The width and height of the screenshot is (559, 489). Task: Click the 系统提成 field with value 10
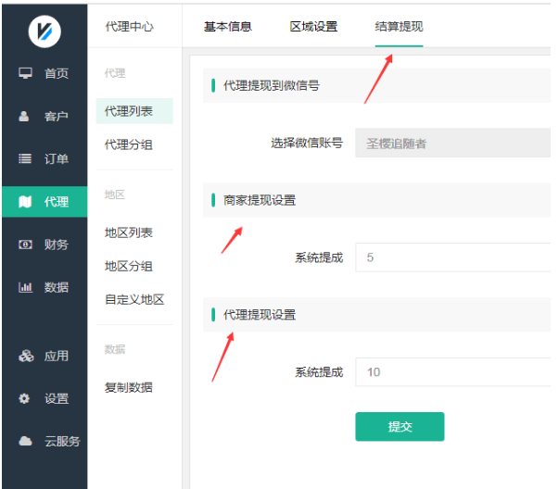[453, 372]
